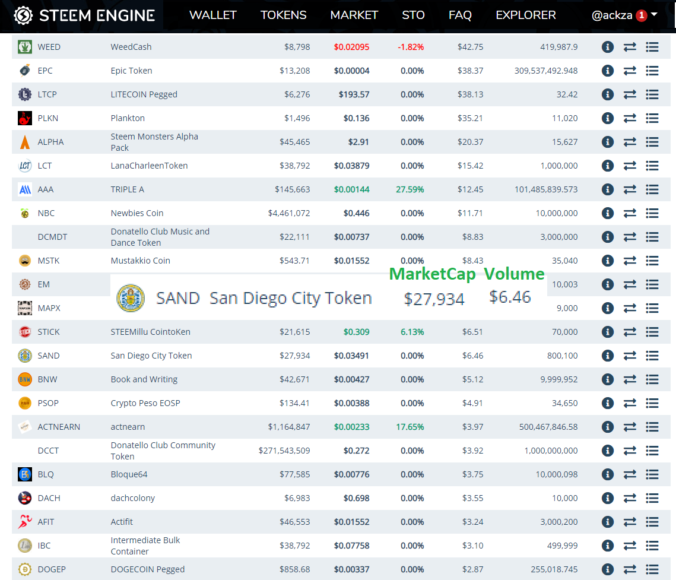Click transfer arrows icon for EPC row
Screen dimensions: 676x580
coord(630,71)
